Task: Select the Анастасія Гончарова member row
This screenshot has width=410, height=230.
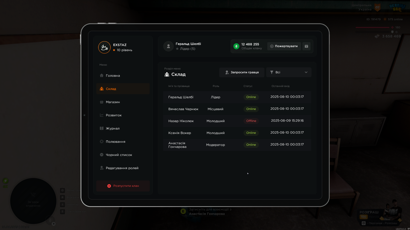Action: (x=237, y=145)
